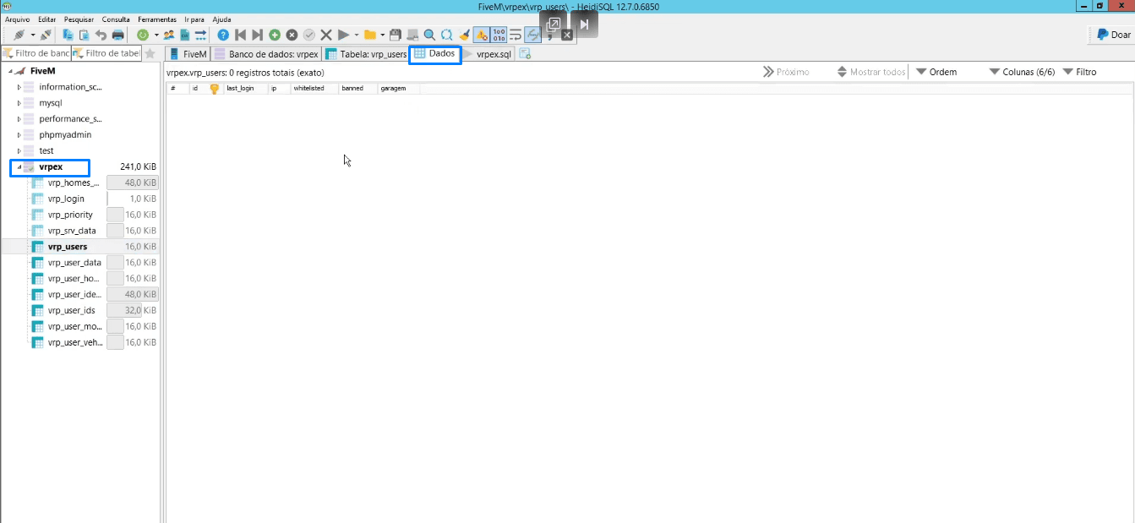Viewport: 1135px width, 523px height.
Task: Open the Arquivo menu
Action: 17,19
